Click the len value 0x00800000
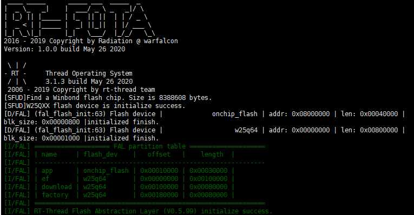Image resolution: width=414 pixels, height=215 pixels. coord(379,130)
